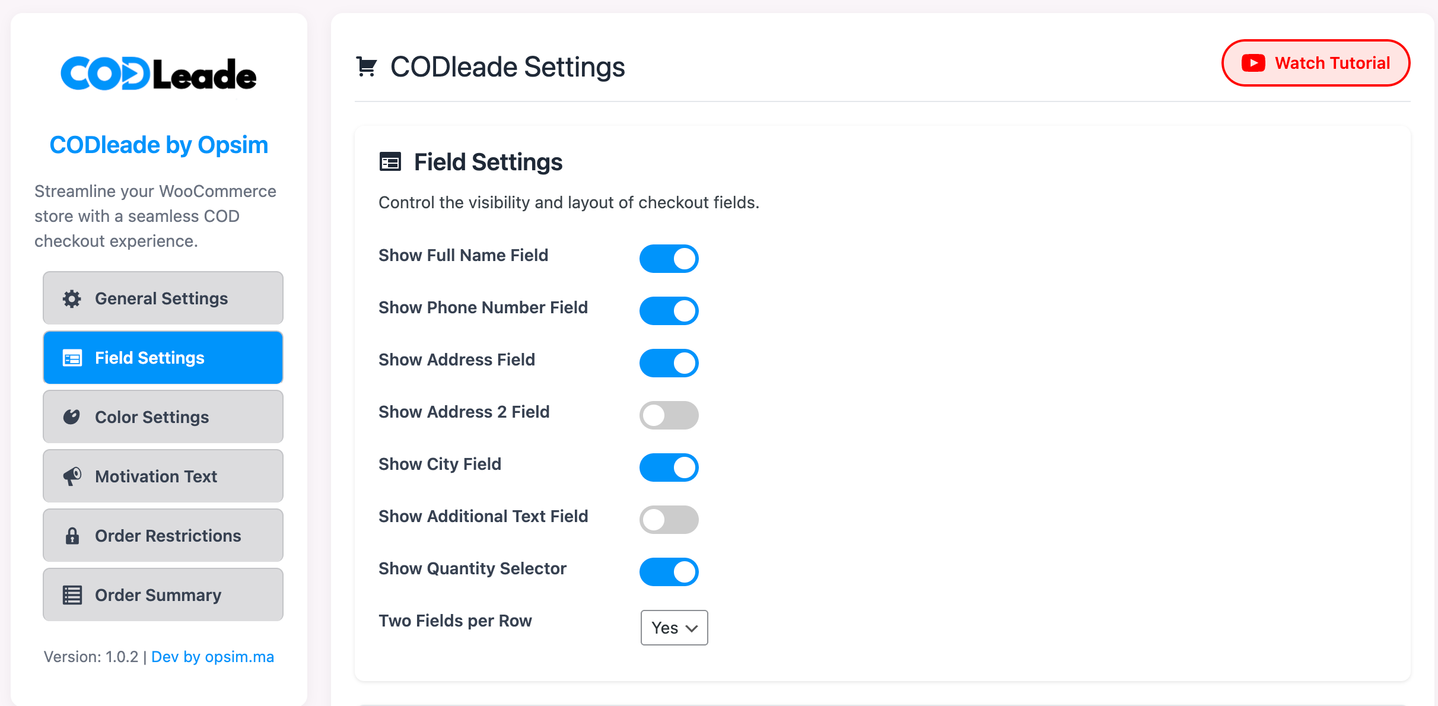Open the Dev by opsim.ma link

pyautogui.click(x=212, y=657)
